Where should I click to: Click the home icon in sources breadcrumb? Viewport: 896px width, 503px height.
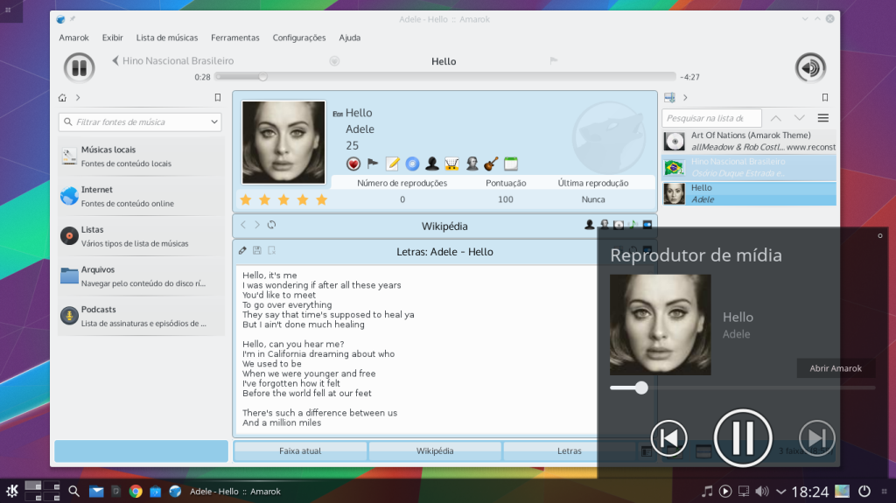pos(62,98)
